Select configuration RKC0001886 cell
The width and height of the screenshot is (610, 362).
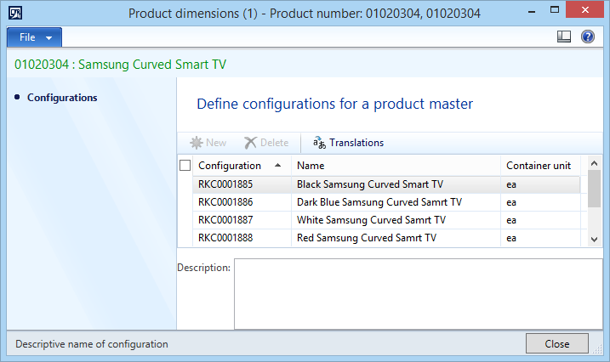click(x=242, y=202)
